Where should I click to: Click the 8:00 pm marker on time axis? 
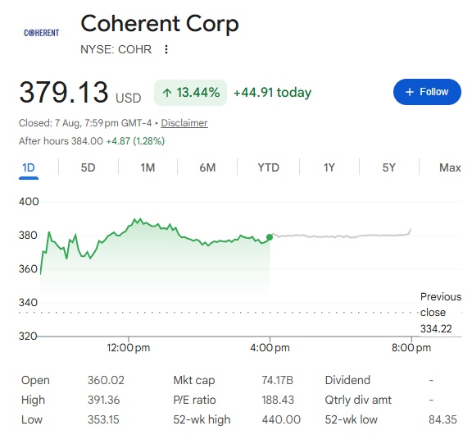[x=411, y=347]
